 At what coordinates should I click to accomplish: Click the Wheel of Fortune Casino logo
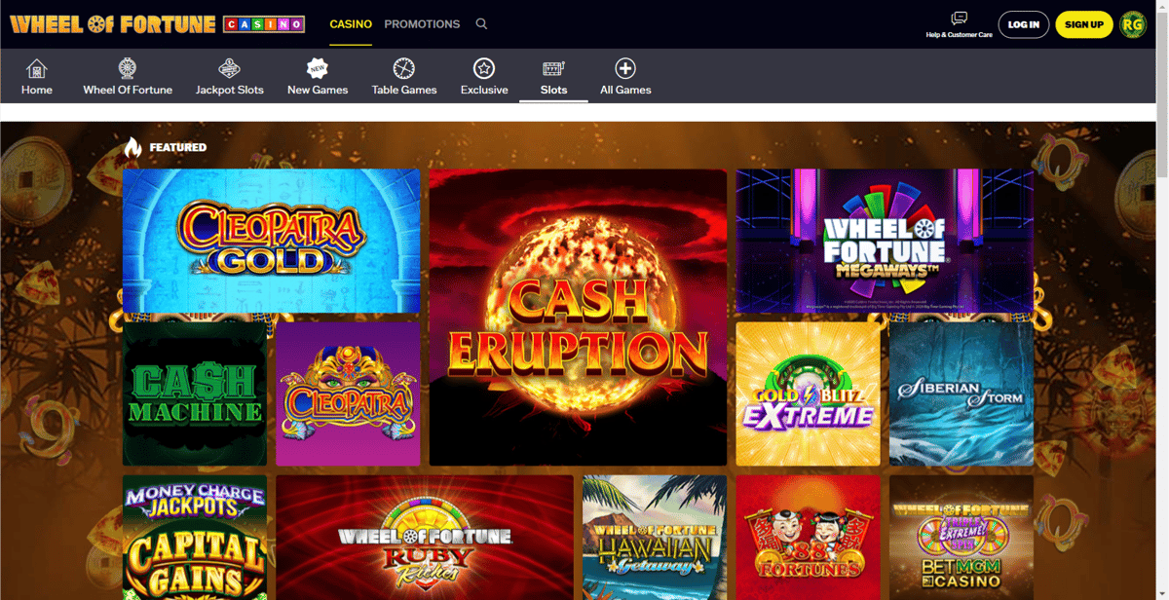(157, 24)
